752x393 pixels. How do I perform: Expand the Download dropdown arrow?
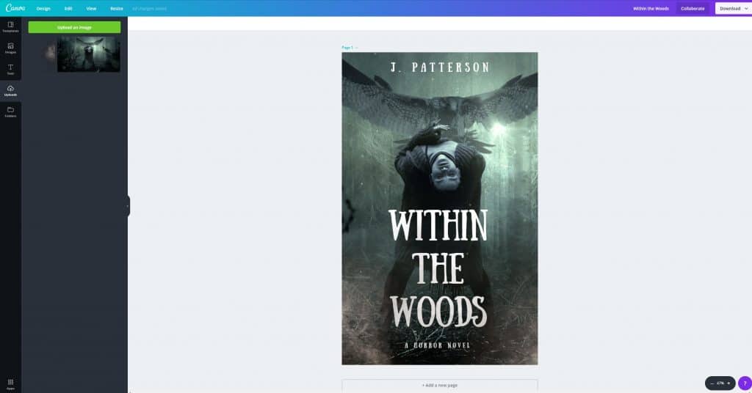pyautogui.click(x=746, y=9)
